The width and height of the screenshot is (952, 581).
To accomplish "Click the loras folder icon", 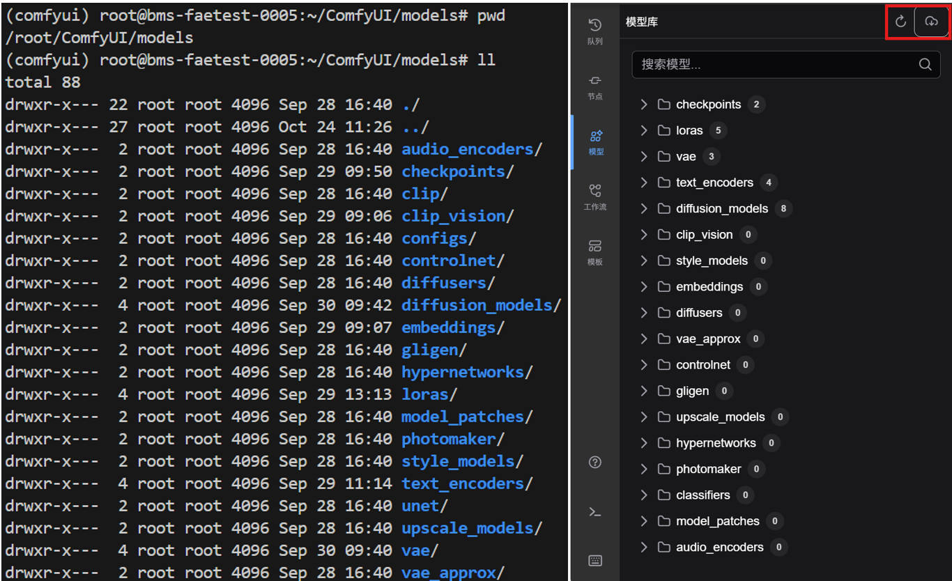I will click(x=663, y=130).
